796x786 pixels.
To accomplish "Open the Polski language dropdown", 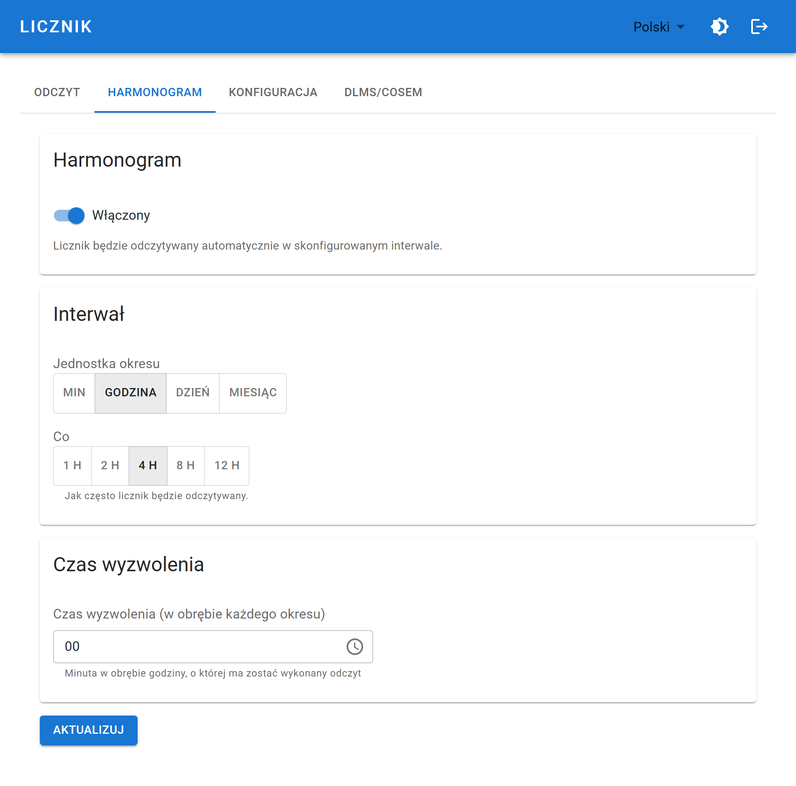I will 659,27.
